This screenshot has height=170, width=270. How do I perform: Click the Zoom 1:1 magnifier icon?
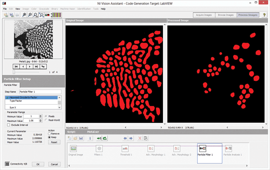click(x=36, y=15)
